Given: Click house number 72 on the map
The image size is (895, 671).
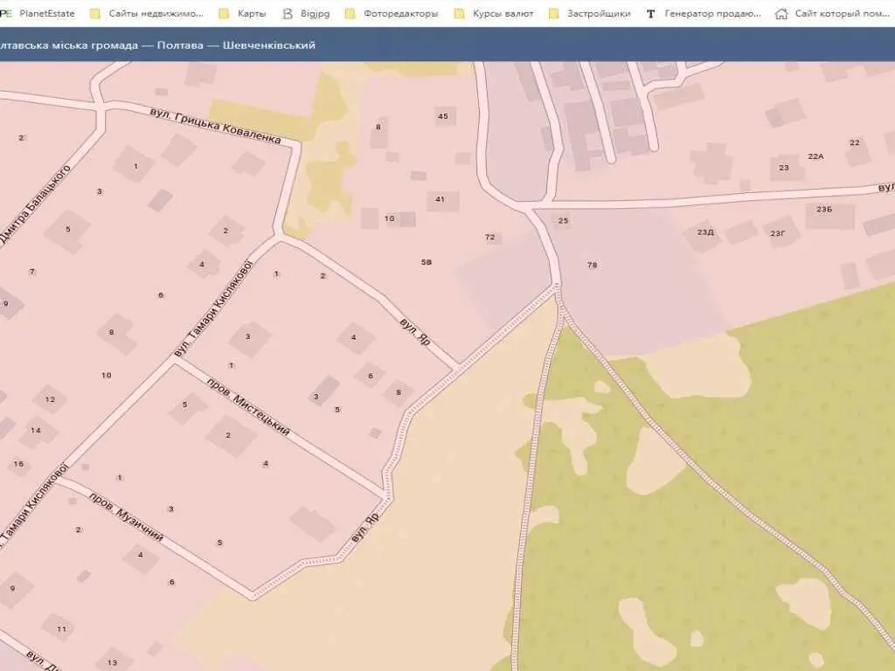Looking at the screenshot, I should [x=489, y=238].
